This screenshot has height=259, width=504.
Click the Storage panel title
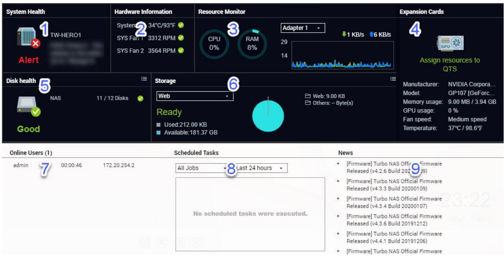(166, 81)
